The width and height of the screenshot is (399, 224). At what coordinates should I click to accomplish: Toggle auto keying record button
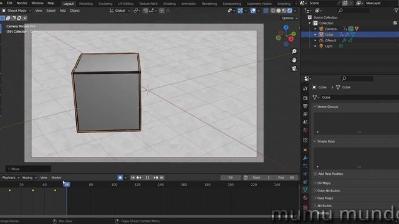coord(120,177)
